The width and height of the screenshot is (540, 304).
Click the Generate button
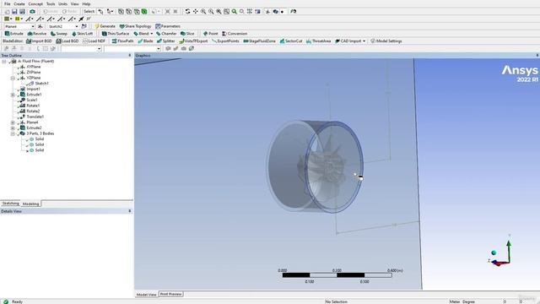105,26
